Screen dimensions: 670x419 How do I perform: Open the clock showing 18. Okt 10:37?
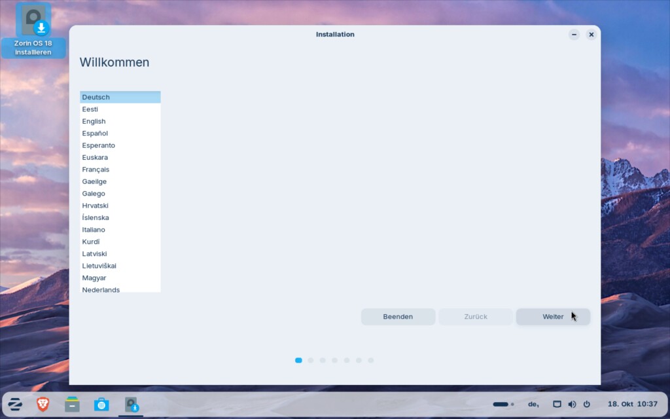point(632,404)
